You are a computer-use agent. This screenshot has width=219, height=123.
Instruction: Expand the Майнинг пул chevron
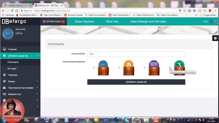pos(37,94)
